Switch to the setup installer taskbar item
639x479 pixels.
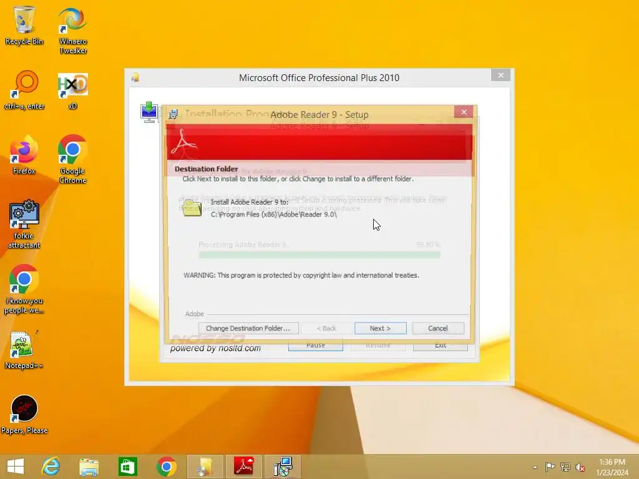283,467
